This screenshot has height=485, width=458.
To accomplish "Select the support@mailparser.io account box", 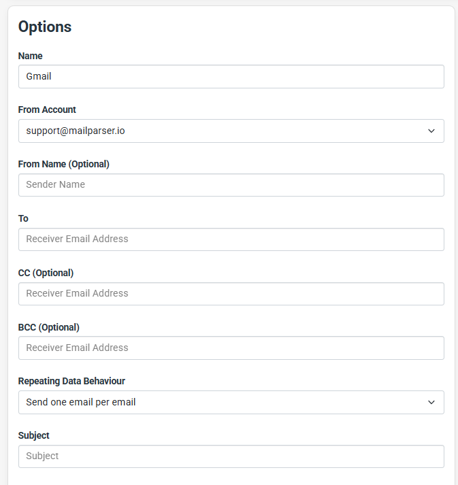I will 231,131.
